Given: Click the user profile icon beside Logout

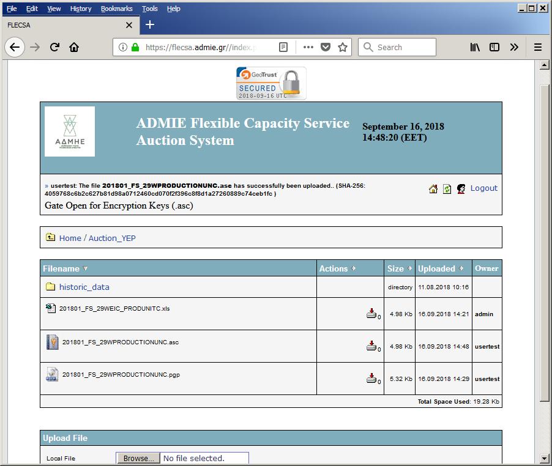Looking at the screenshot, I should click(x=461, y=189).
